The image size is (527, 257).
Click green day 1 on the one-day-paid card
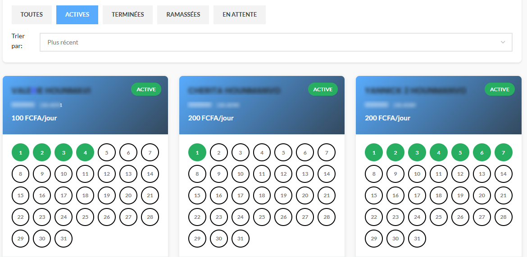(197, 153)
